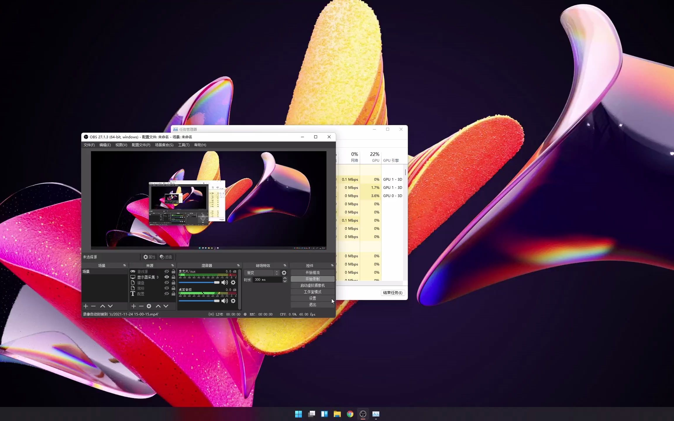
Task: Move source down with down arrow
Action: [166, 306]
